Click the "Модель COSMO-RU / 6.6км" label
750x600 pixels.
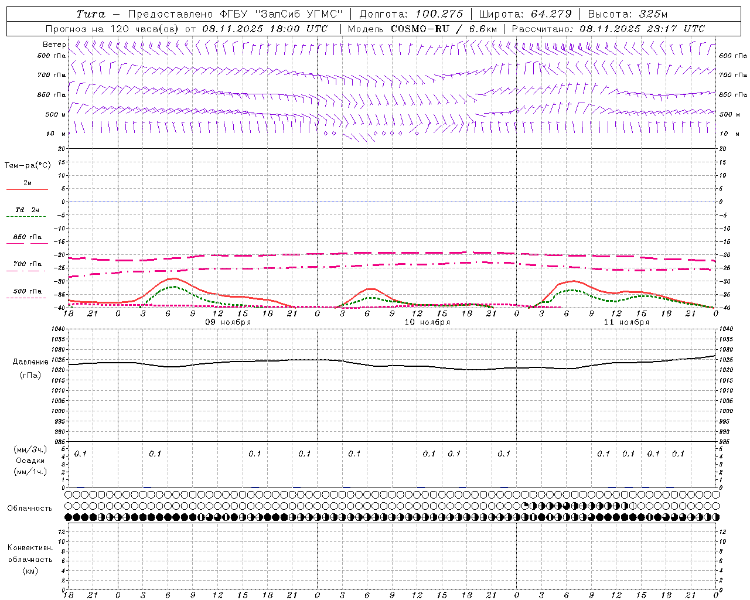pyautogui.click(x=422, y=29)
